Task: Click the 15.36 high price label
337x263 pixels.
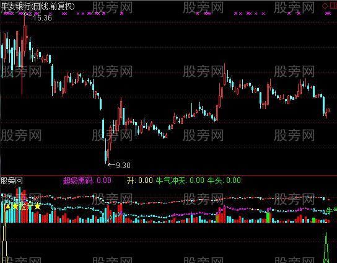Action: click(x=42, y=17)
